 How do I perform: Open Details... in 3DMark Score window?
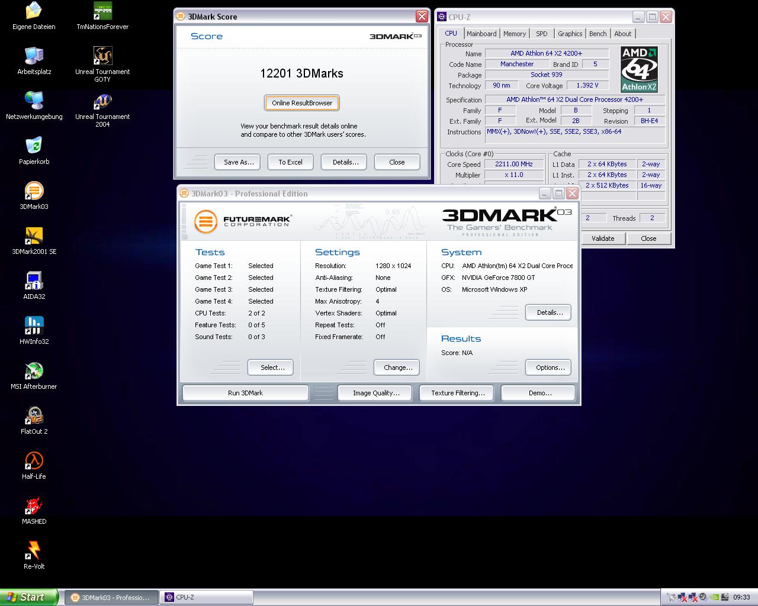(x=345, y=162)
